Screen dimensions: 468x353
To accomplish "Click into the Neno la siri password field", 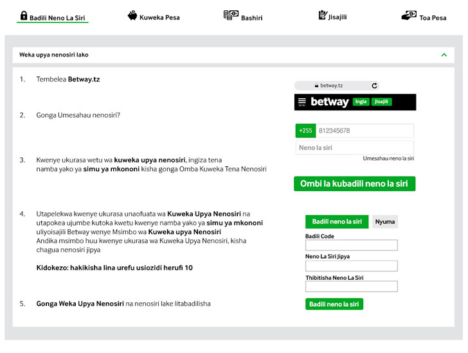I will coord(355,148).
